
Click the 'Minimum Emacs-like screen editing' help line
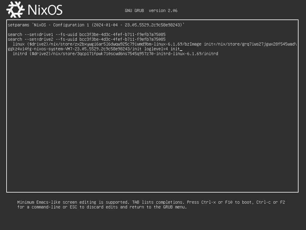coord(151,202)
